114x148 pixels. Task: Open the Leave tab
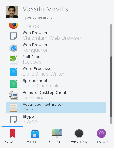point(101,136)
